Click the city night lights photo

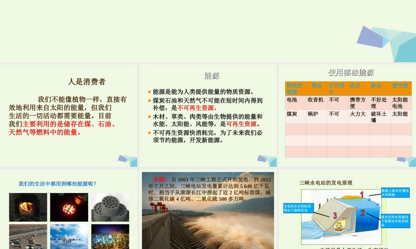[110, 237]
